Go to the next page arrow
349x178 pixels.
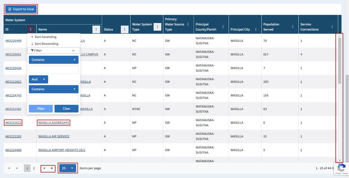44,168
